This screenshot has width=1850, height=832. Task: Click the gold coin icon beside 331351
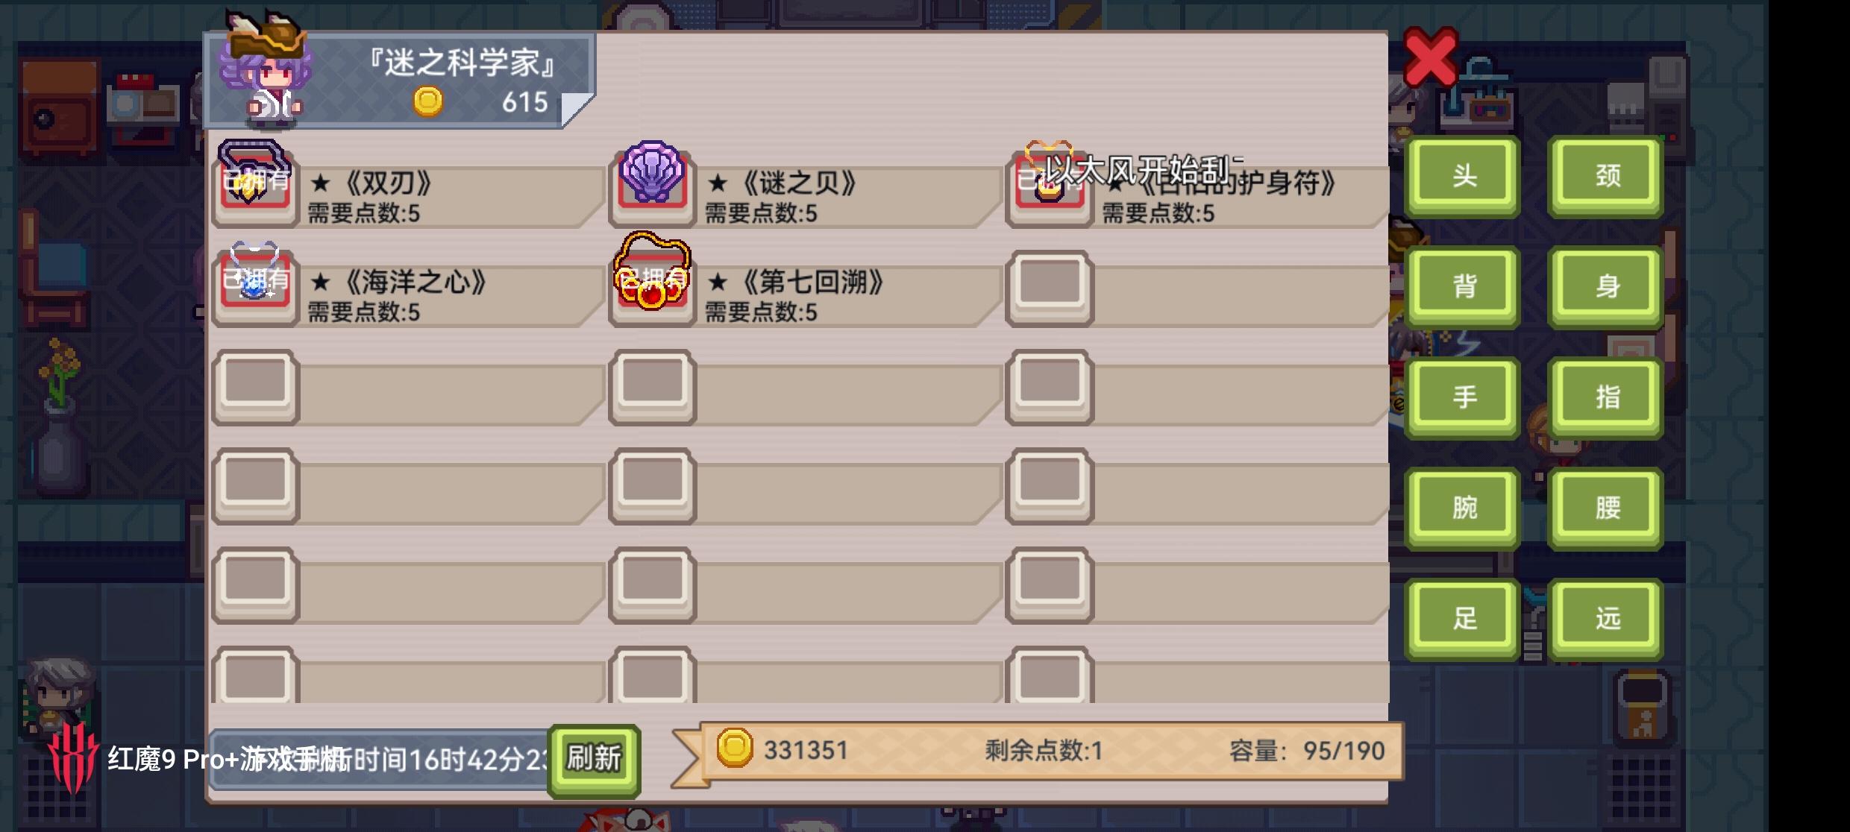tap(734, 748)
